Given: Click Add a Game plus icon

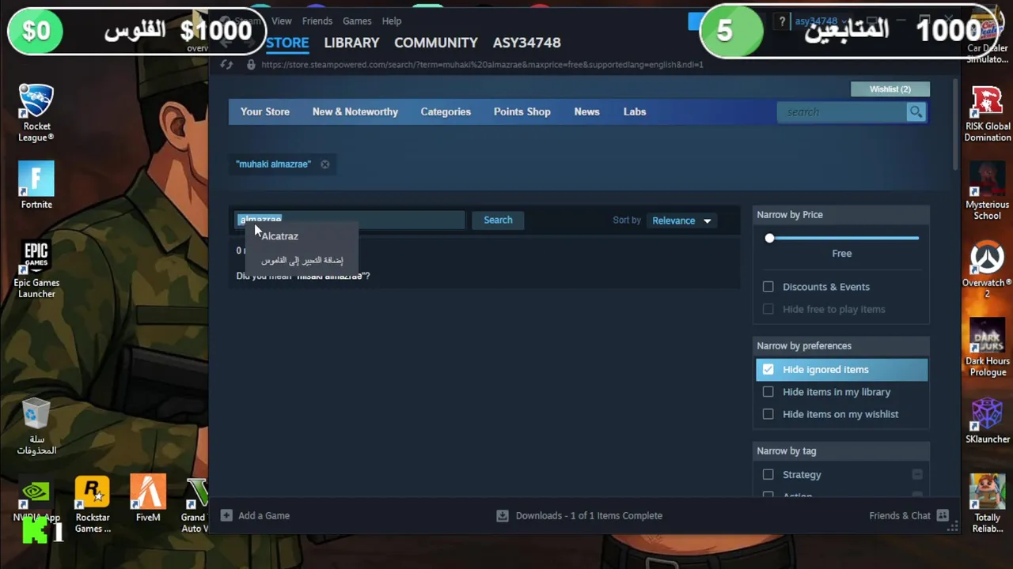Looking at the screenshot, I should coord(226,515).
